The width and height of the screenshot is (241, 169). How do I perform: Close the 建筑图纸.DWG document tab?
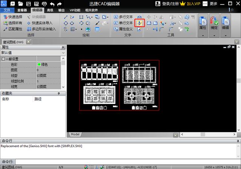[x=29, y=42]
